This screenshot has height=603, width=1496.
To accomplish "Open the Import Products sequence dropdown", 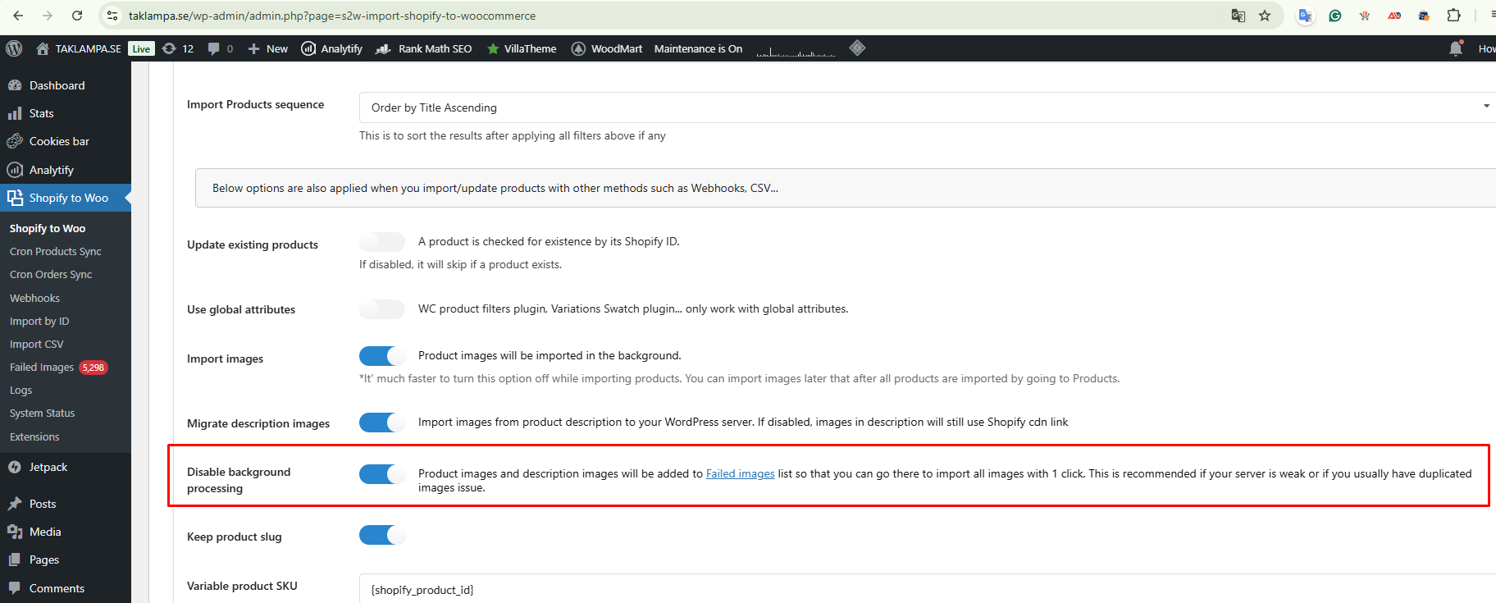I will pyautogui.click(x=927, y=107).
